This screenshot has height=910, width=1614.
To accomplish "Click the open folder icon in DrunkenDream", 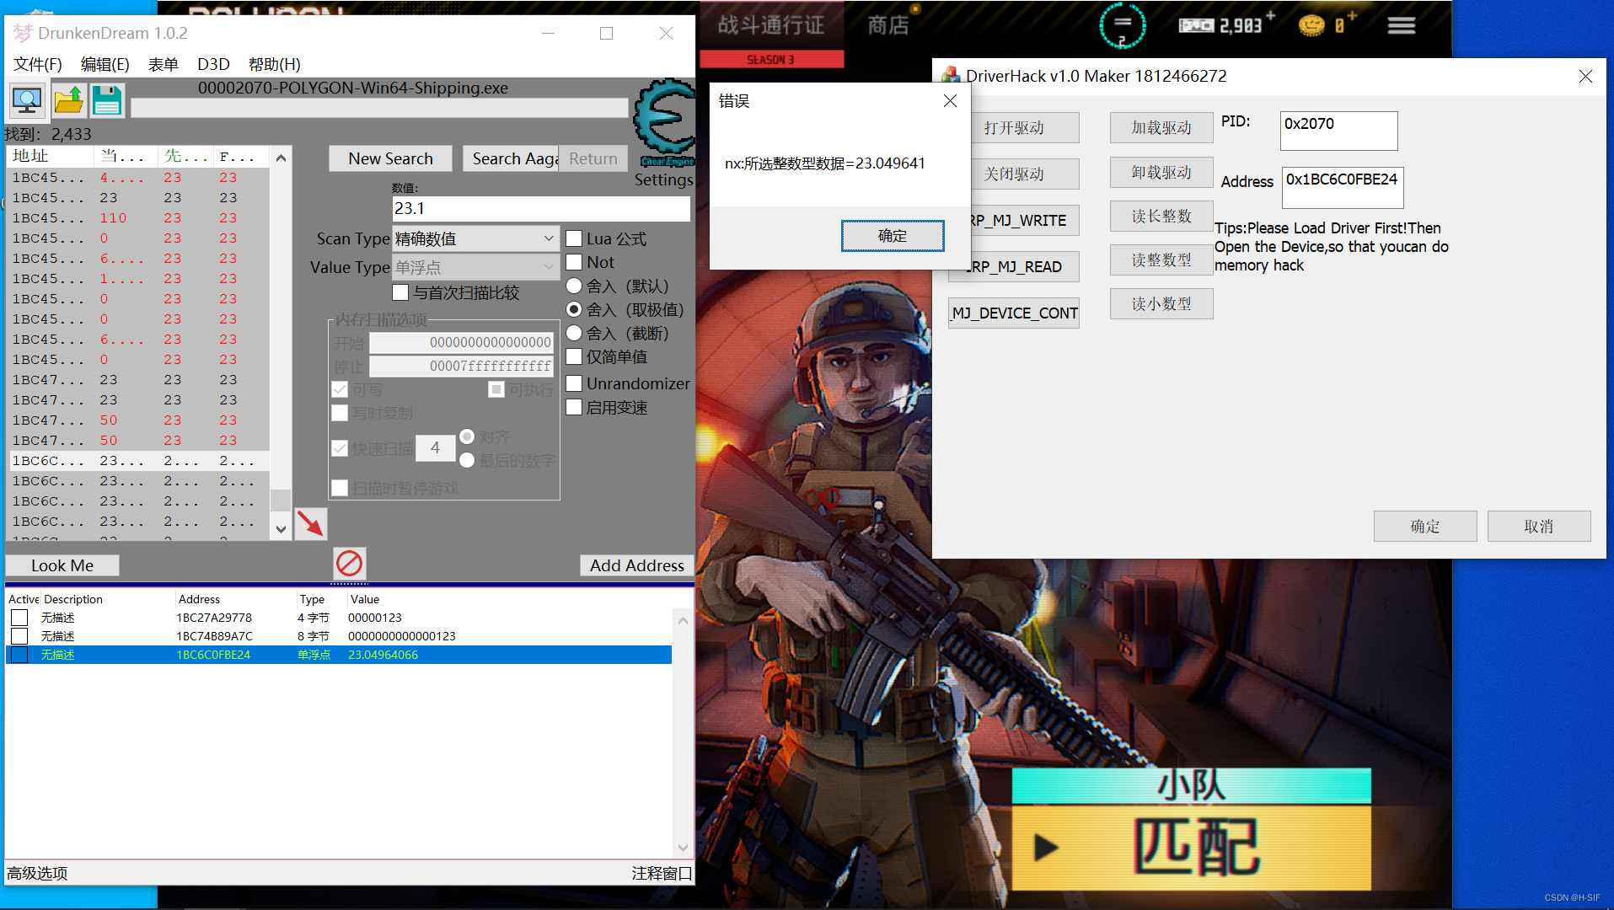I will (68, 100).
